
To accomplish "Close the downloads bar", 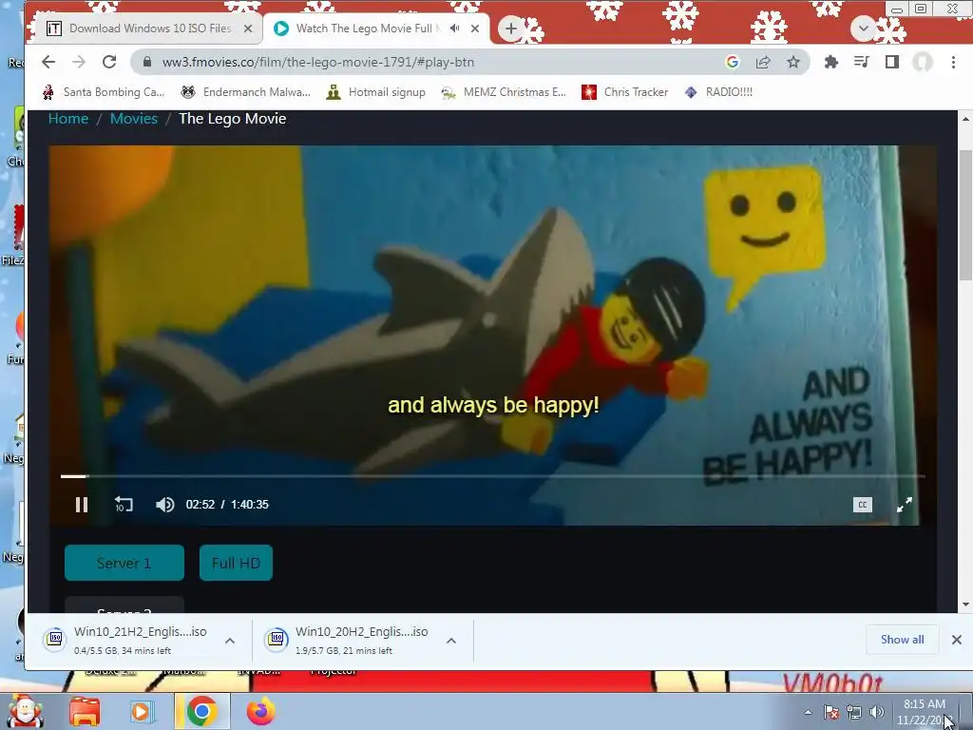I will point(956,640).
